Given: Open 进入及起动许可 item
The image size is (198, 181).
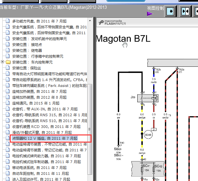Looking at the screenshot, I should coord(41,179).
